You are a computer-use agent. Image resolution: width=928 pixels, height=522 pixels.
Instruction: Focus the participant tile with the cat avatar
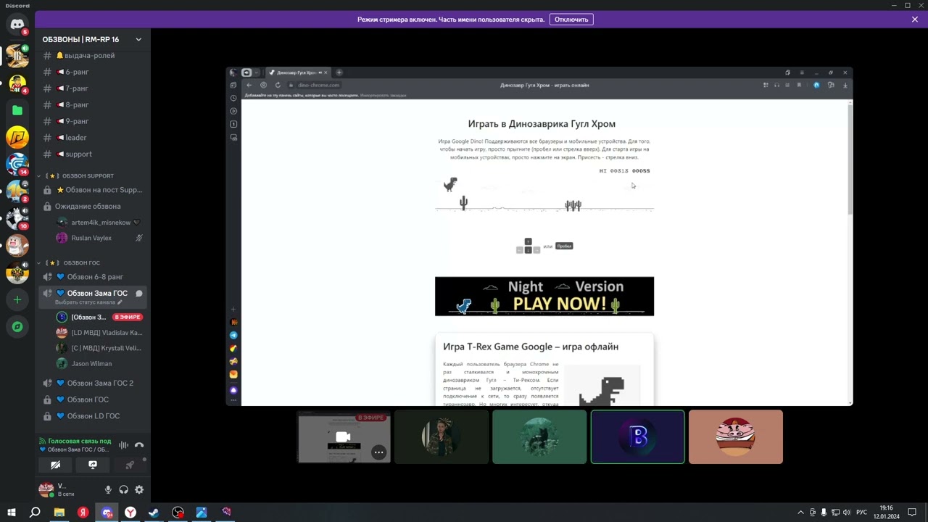click(x=539, y=436)
